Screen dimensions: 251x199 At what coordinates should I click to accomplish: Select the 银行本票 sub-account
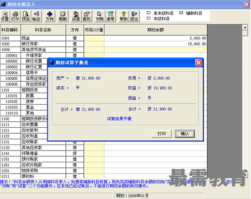(34, 61)
